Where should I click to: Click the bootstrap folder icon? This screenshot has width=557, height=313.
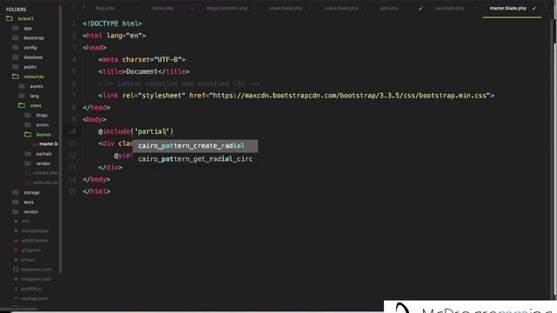point(16,37)
